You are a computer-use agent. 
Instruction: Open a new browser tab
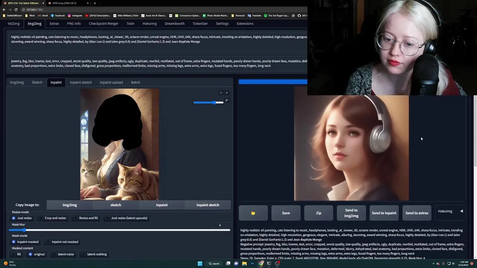95,3
